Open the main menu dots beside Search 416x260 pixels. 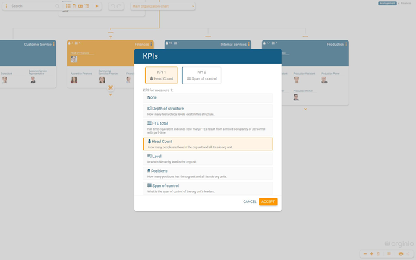point(7,6)
